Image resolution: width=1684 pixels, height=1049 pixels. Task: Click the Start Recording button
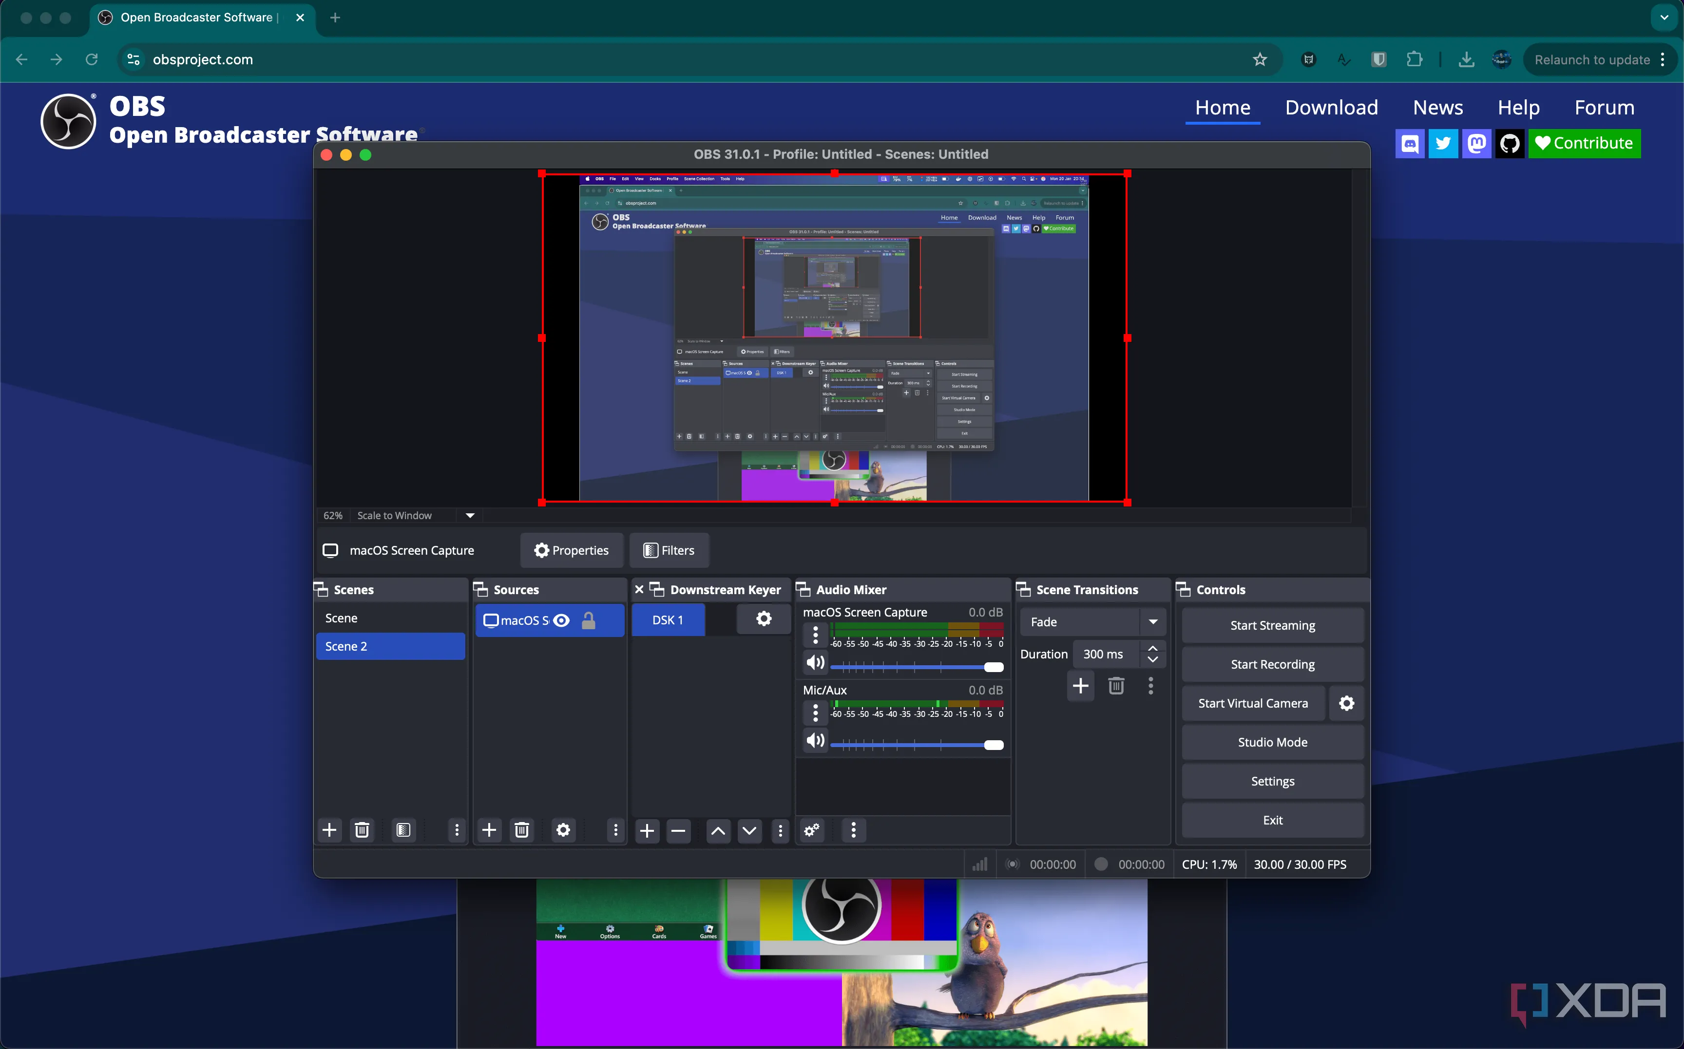point(1272,664)
